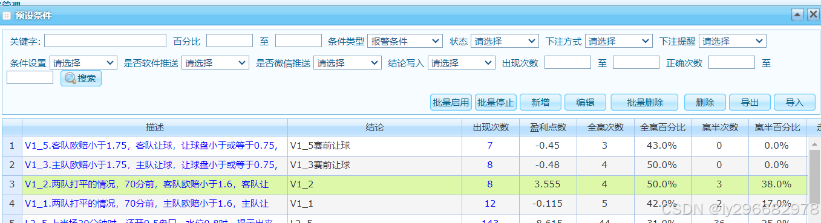Click the 百分比 minimum input field
The image size is (821, 223).
(x=229, y=41)
